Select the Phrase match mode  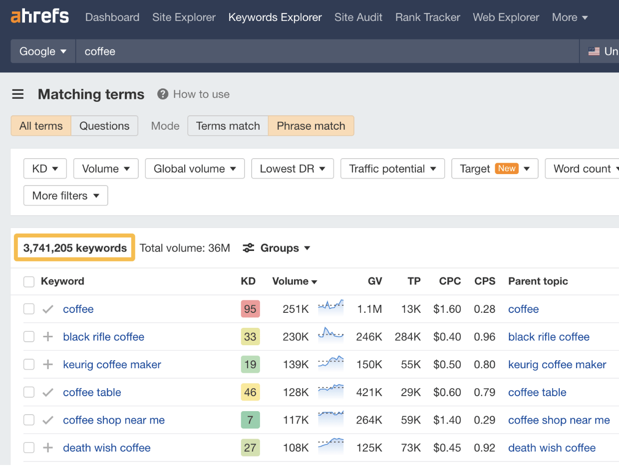point(310,126)
